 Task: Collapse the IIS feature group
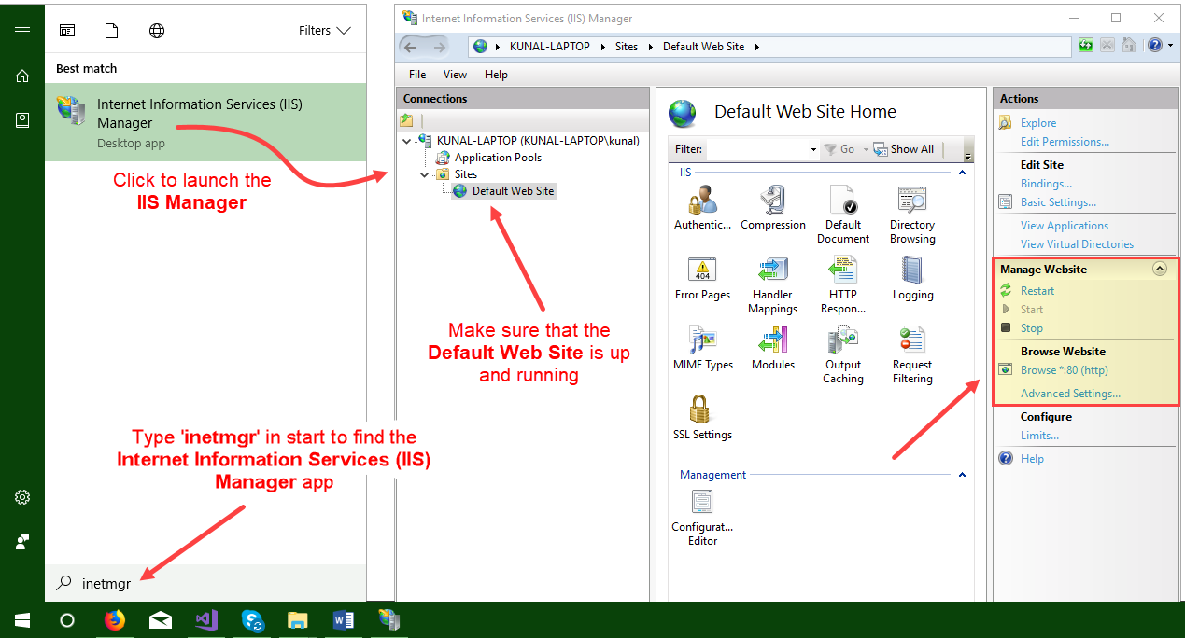[x=962, y=173]
